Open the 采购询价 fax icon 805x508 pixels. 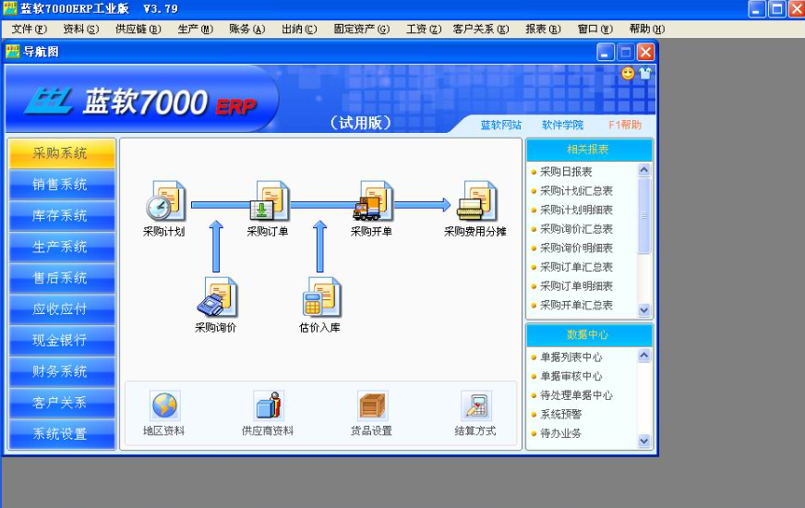(x=217, y=296)
